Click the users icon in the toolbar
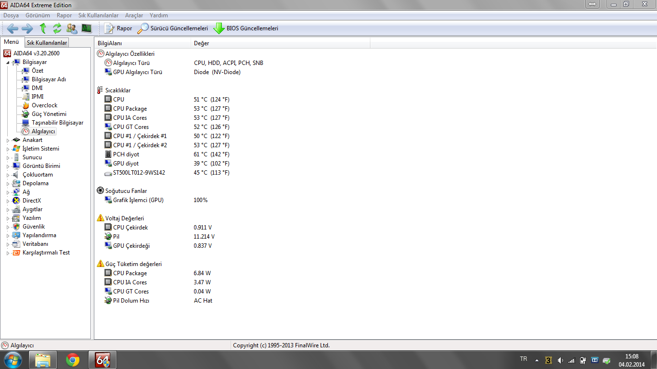This screenshot has width=657, height=369. [72, 28]
